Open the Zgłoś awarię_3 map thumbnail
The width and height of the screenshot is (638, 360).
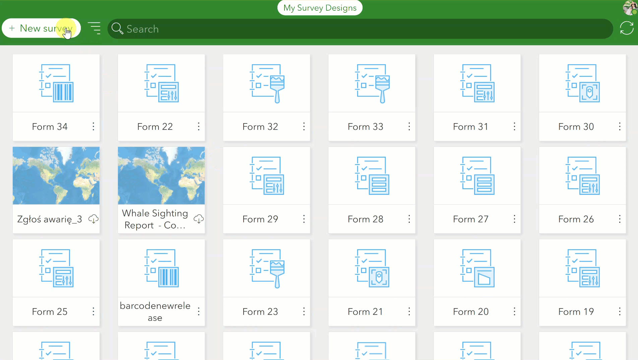56,176
